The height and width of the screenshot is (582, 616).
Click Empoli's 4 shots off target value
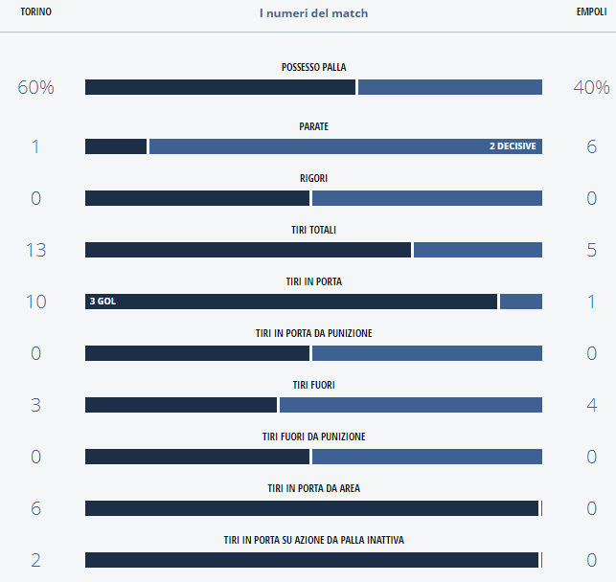point(591,405)
